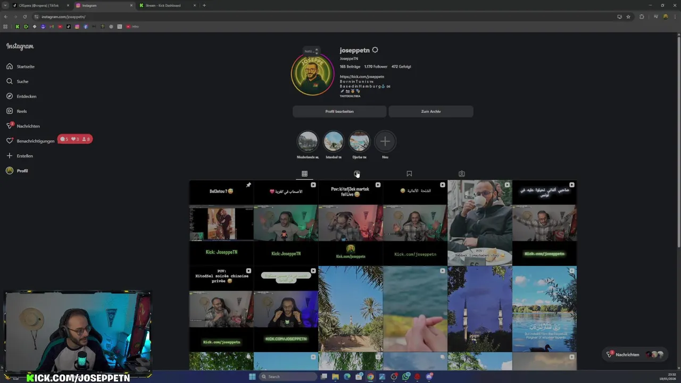Open WhatsApp from taskbar

pos(406,377)
